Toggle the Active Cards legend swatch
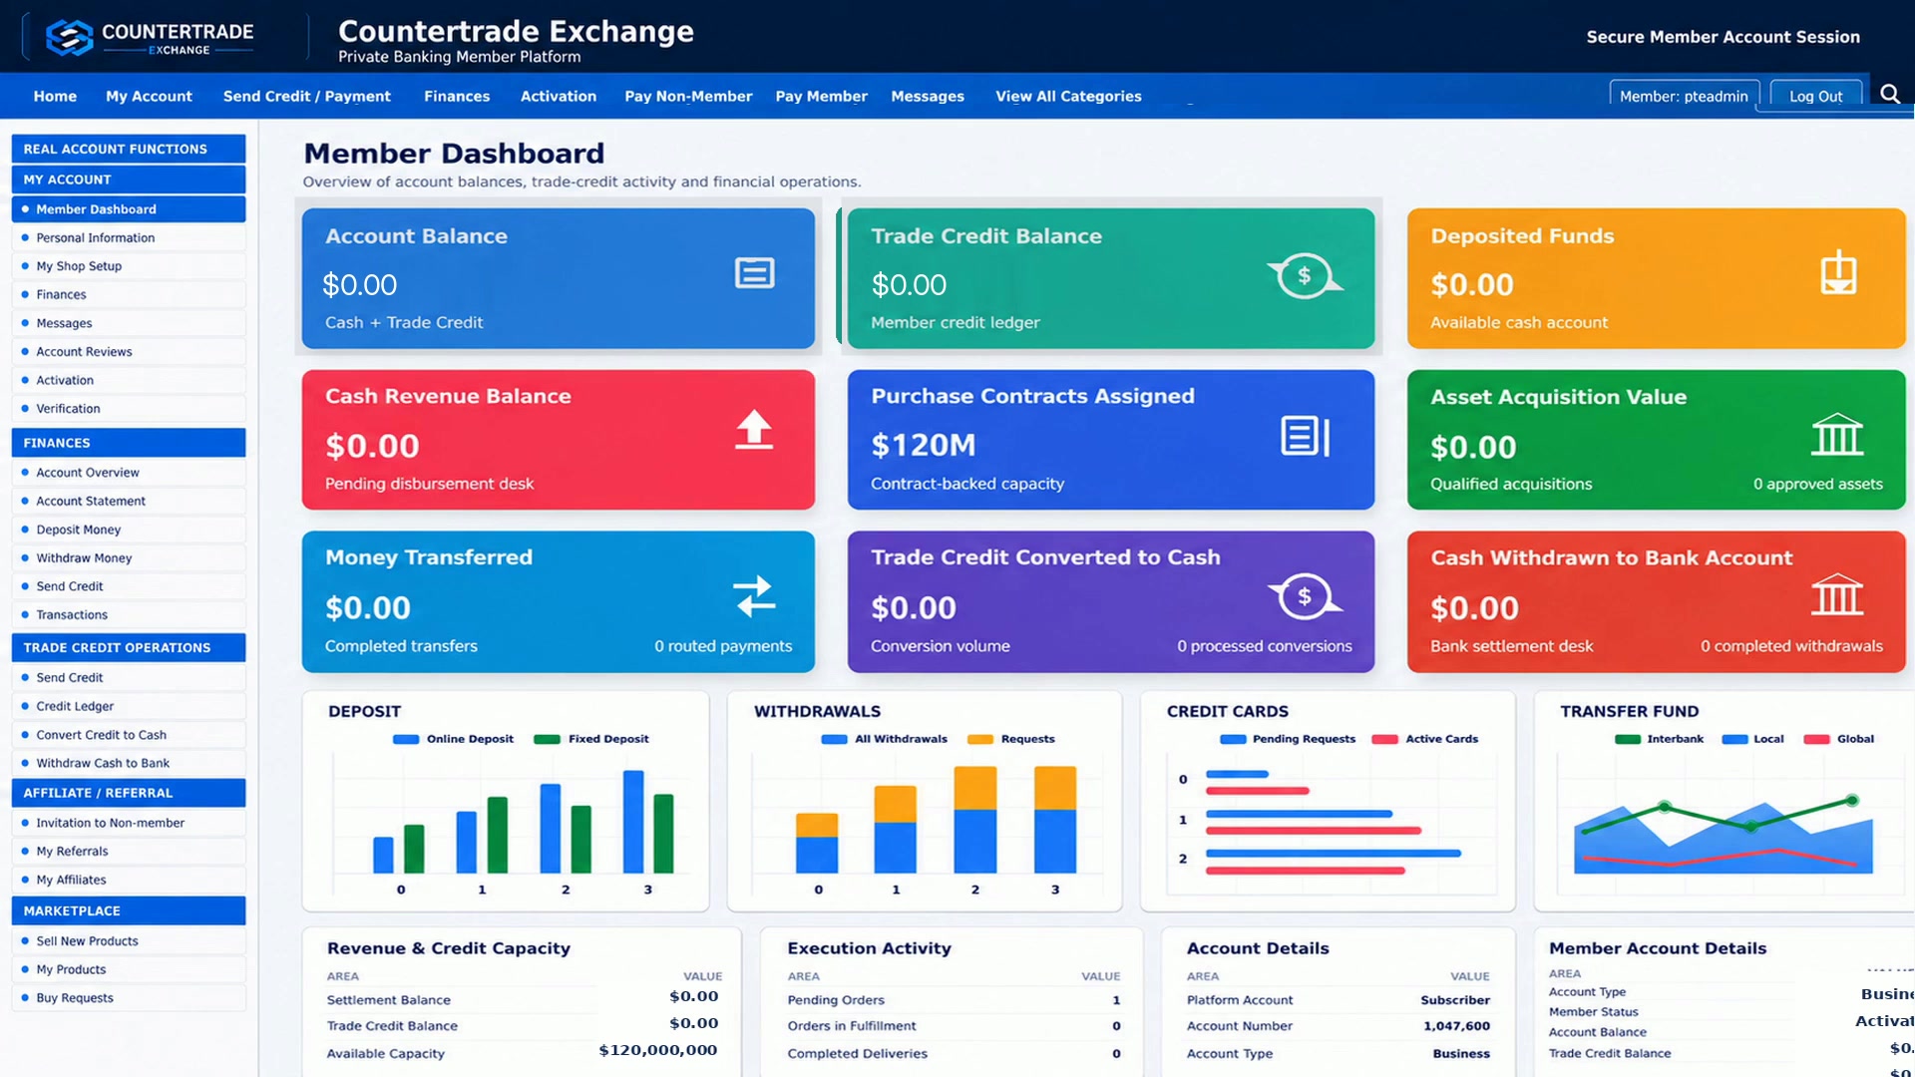Screen dimensions: 1915x1077 click(1384, 739)
